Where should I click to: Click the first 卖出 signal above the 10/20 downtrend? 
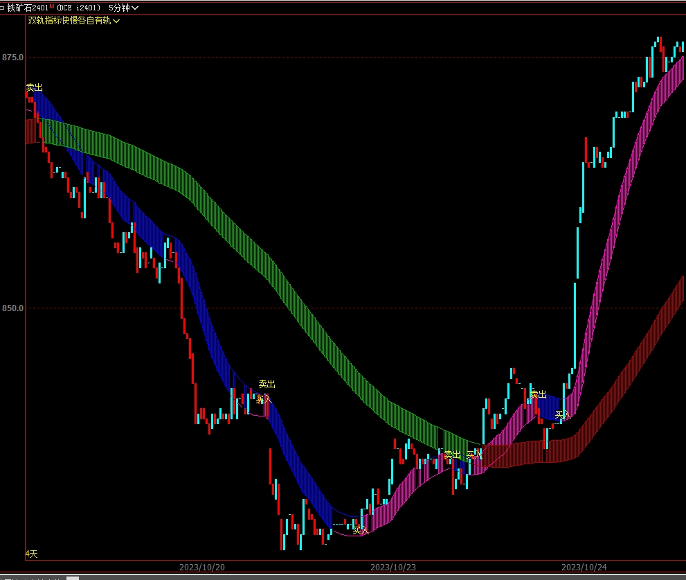click(x=35, y=88)
